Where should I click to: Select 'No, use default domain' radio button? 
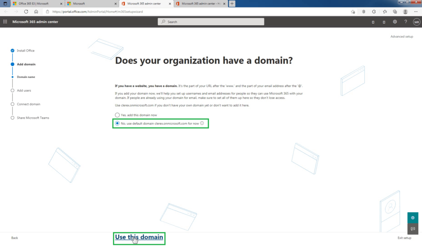coord(117,123)
